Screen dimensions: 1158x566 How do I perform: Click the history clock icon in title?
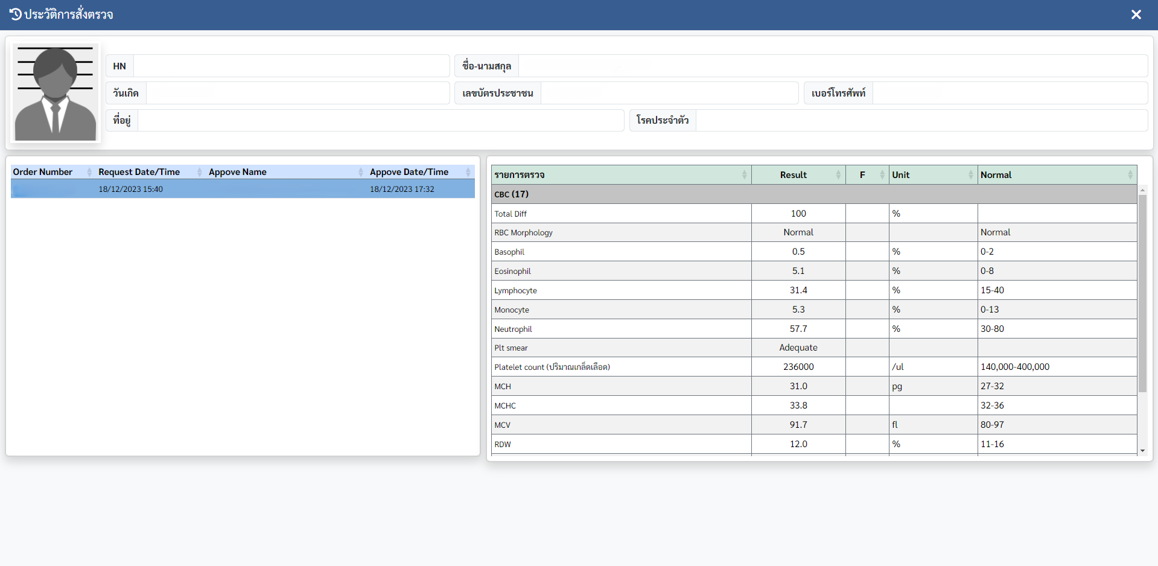[x=16, y=14]
